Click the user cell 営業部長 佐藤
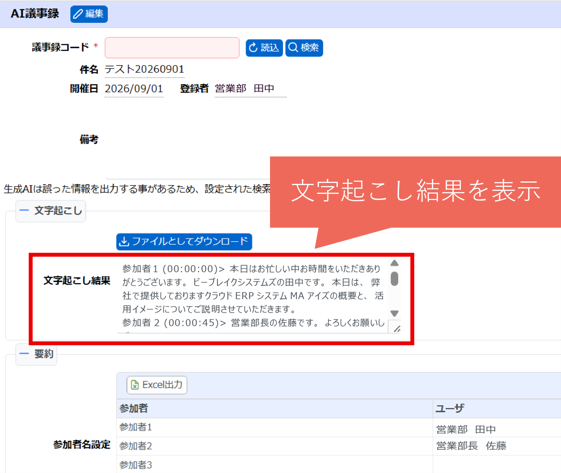Screen dimensions: 561x473 coord(497,446)
